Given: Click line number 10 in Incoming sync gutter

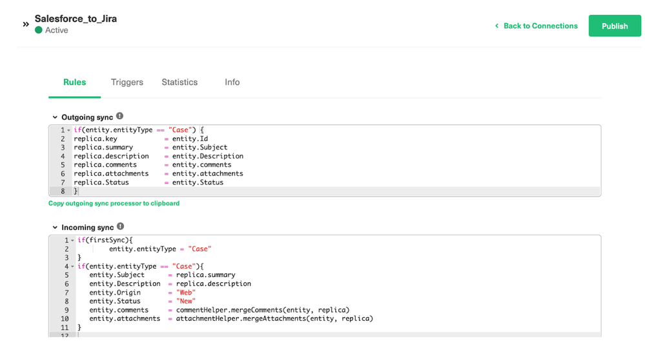Looking at the screenshot, I should coord(65,318).
